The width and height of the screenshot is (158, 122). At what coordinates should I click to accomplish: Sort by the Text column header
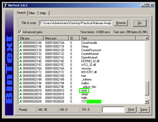[x=107, y=38]
